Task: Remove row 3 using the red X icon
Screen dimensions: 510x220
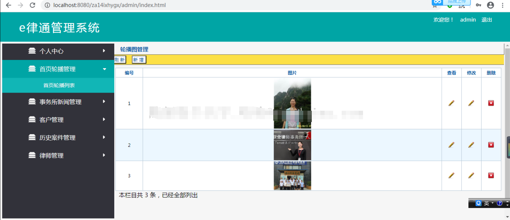Action: click(x=491, y=175)
